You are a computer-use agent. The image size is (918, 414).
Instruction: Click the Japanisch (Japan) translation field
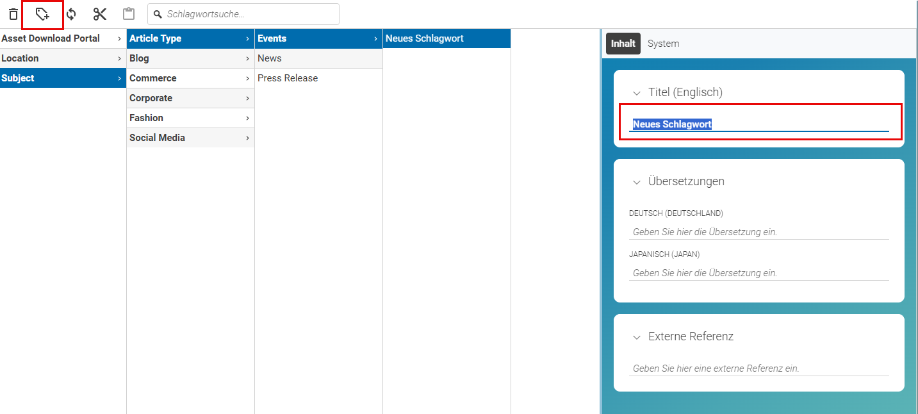tap(759, 273)
